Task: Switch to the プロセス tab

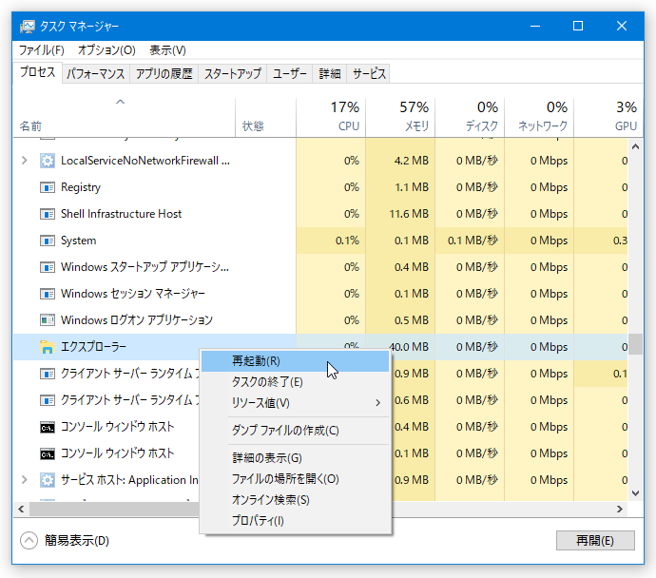Action: [x=38, y=72]
